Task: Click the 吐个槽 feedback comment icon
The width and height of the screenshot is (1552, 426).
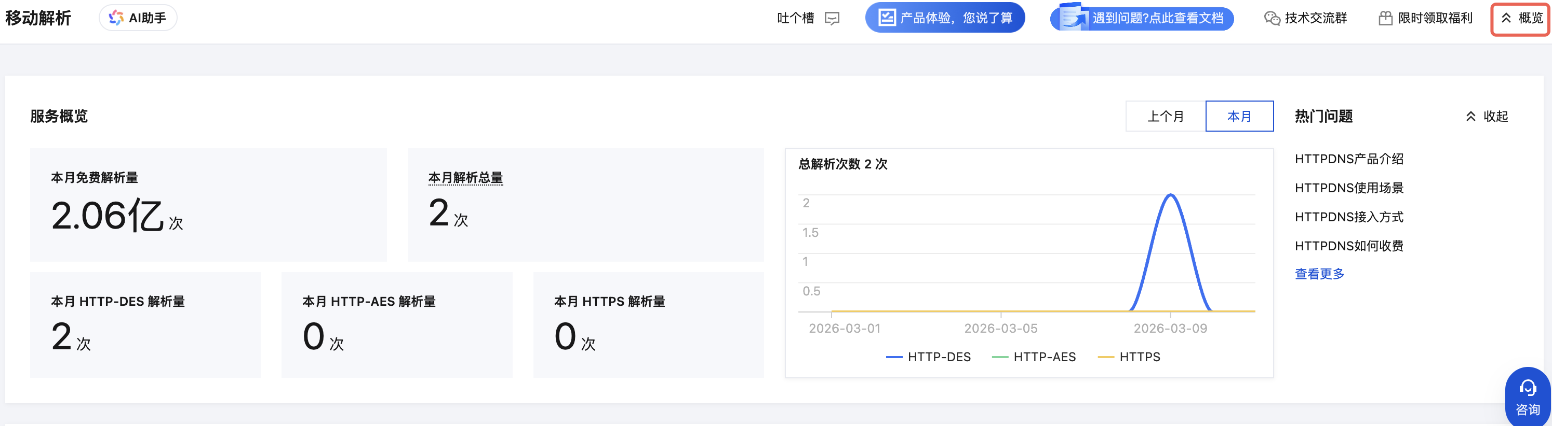Action: (832, 19)
